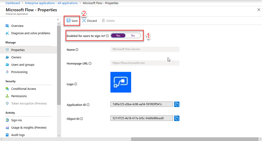Copy the Application ID to clipboard

[177, 104]
